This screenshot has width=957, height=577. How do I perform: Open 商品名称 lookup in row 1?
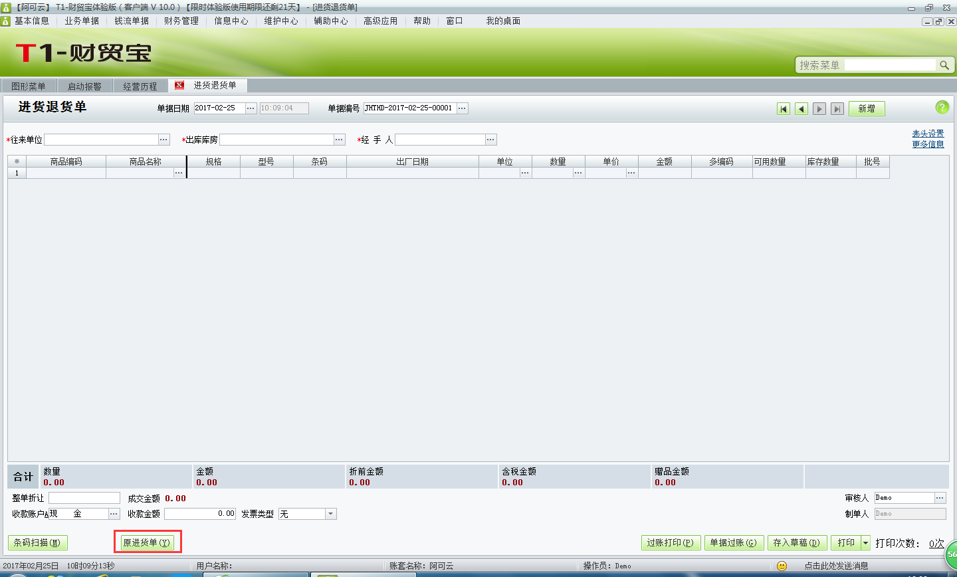pos(179,173)
